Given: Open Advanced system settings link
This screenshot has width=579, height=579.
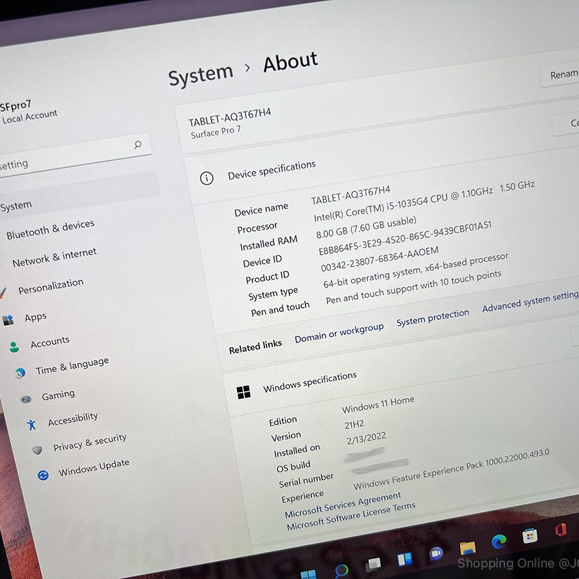Looking at the screenshot, I should [x=530, y=301].
